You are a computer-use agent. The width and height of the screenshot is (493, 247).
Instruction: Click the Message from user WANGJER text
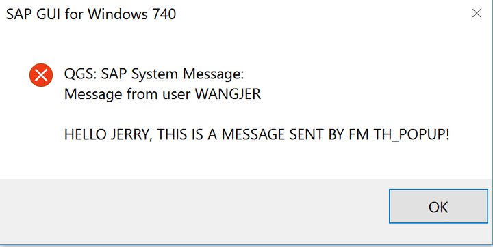[162, 94]
